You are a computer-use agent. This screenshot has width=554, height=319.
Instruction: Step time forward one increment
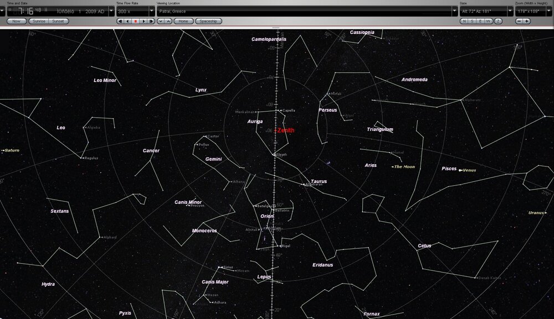click(x=151, y=21)
